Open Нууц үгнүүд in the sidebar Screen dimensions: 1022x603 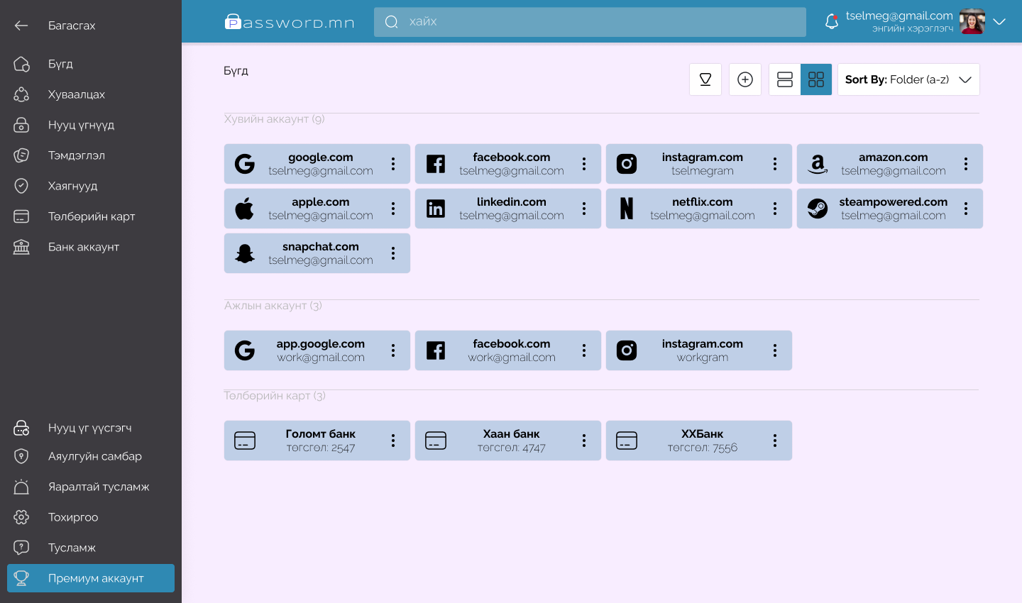pyautogui.click(x=81, y=125)
